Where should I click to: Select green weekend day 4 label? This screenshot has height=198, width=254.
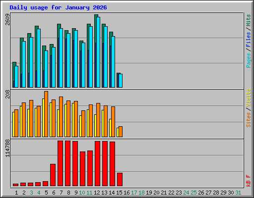point(39,193)
